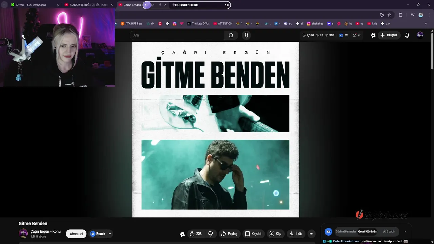Open the Chrome profile avatar
Viewport: 434px width, 244px height.
(x=421, y=15)
